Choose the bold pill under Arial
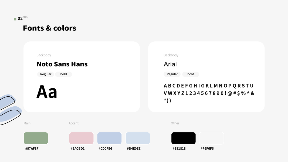Screen dimensions: 288x162 point(191,74)
